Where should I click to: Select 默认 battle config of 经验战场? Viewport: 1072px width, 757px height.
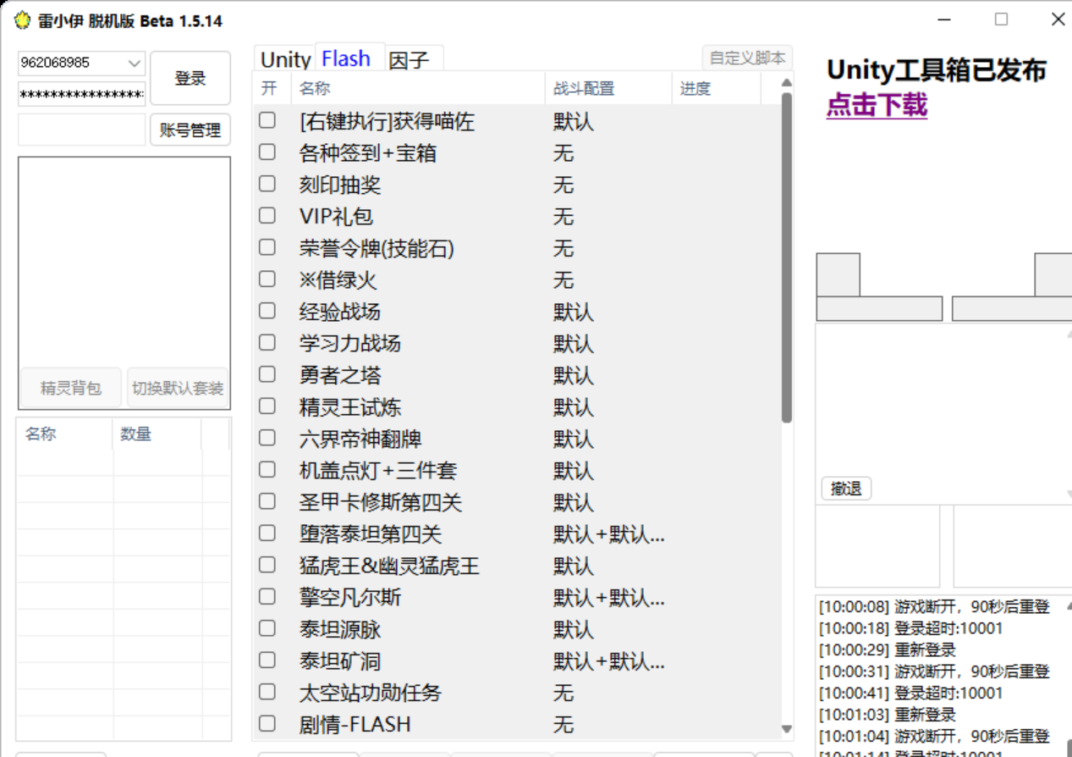point(574,312)
